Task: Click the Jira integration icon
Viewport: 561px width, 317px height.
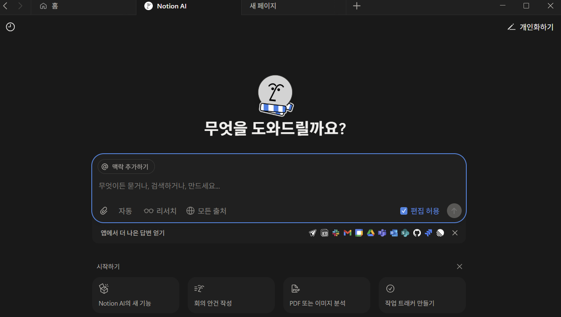Action: [x=428, y=232]
